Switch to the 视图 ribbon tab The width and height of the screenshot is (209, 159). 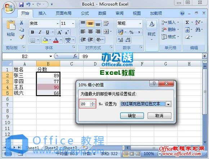(137, 13)
